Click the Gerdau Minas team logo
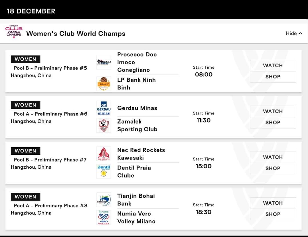Viewport: 308px width, 237px height. coord(104,108)
